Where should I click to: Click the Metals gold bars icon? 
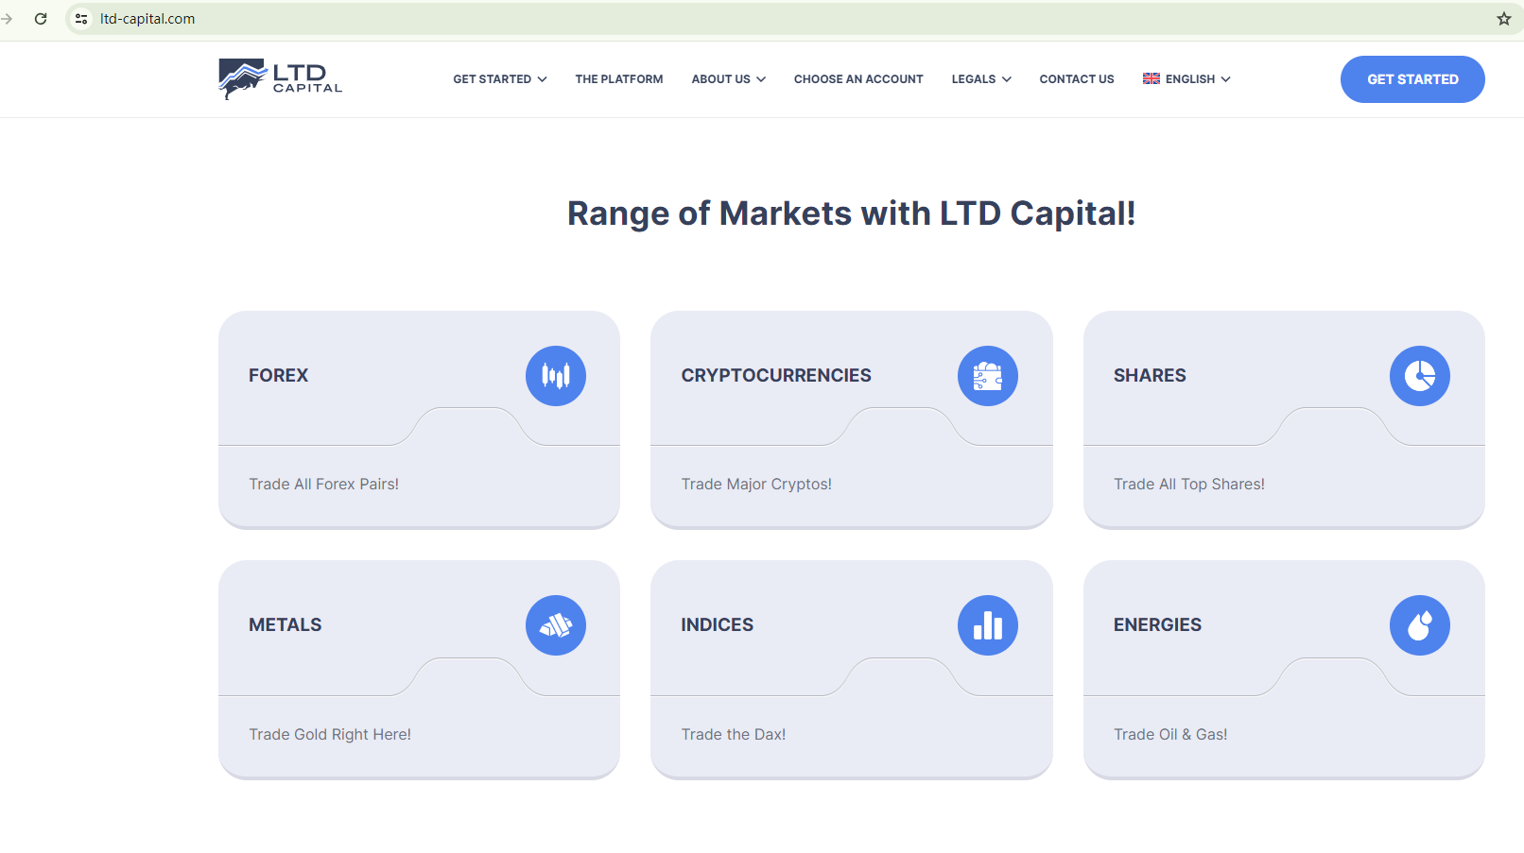(x=556, y=625)
